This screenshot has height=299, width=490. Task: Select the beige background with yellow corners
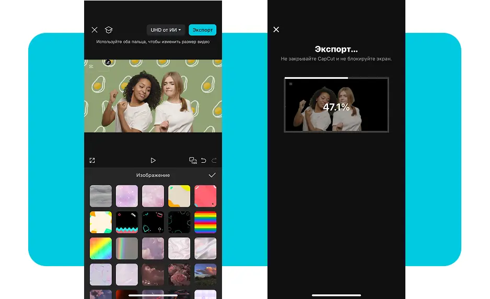179,196
